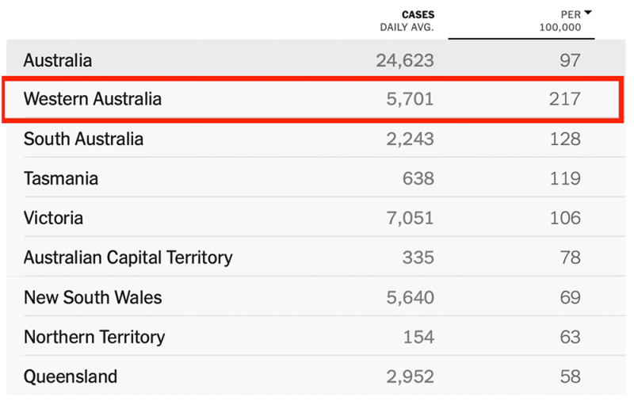Screen dimensions: 634x401
Task: Select the Queensland row name
Action: (x=71, y=376)
